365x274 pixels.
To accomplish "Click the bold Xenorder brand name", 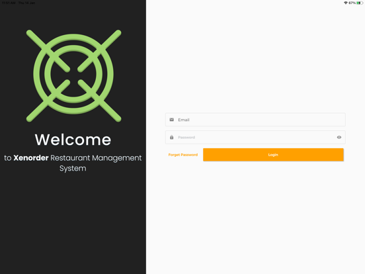I will [31, 158].
